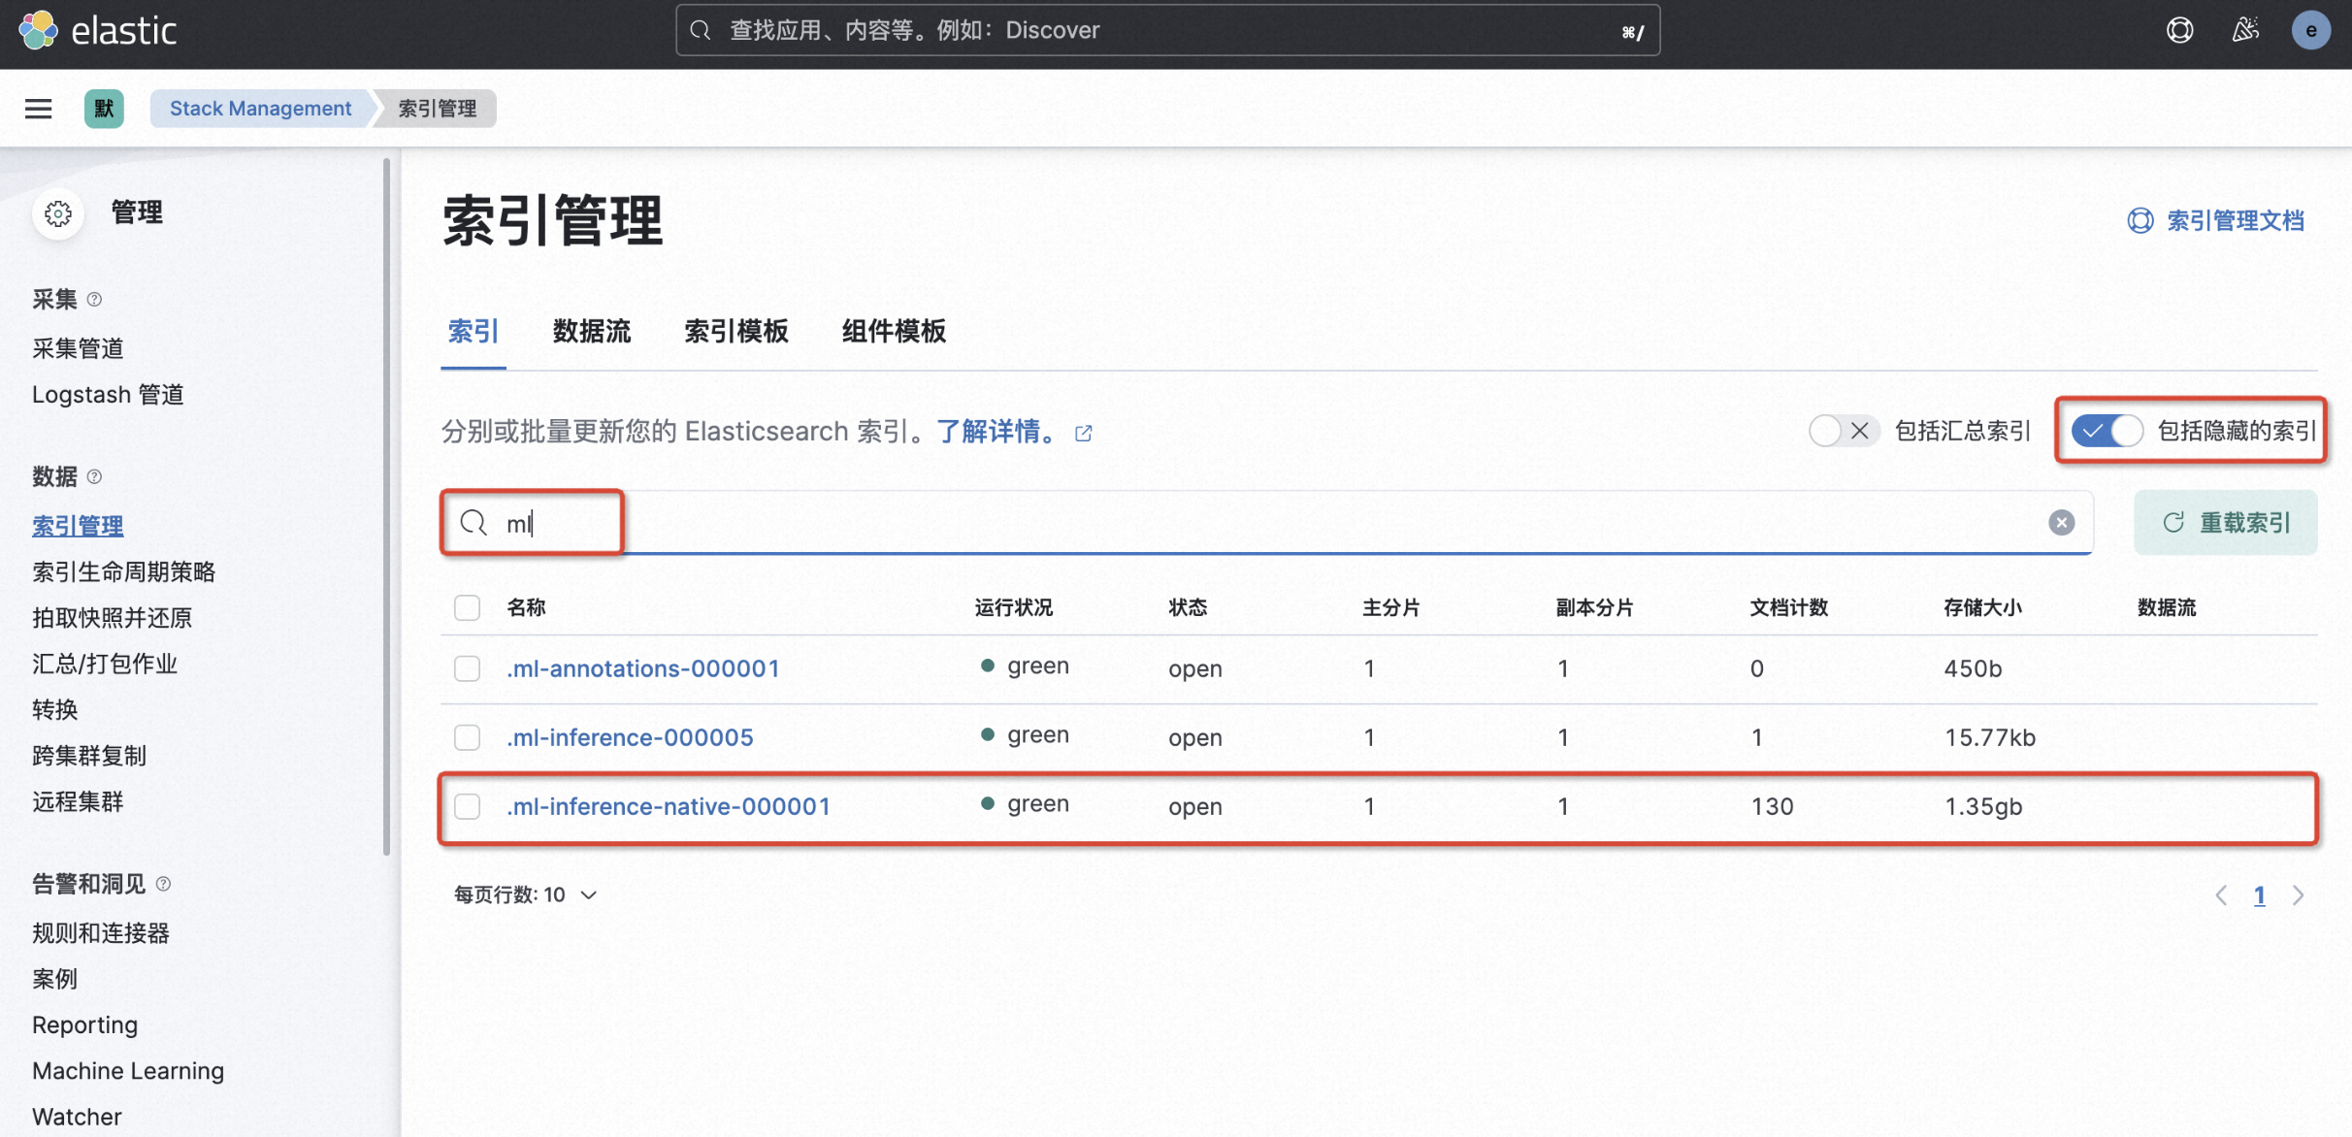Open index .ml-annotations-000001

pyautogui.click(x=643, y=668)
